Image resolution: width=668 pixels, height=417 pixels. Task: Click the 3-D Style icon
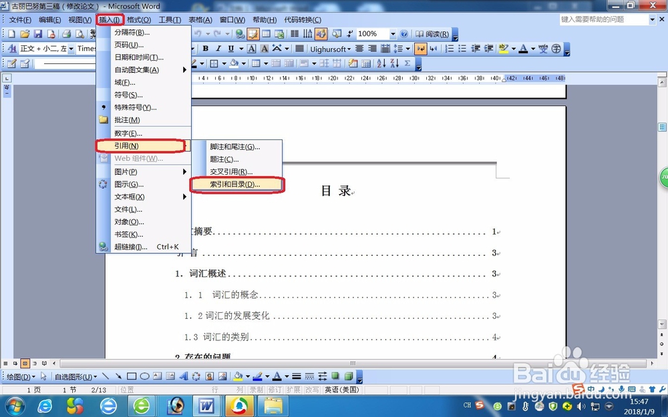click(x=349, y=376)
